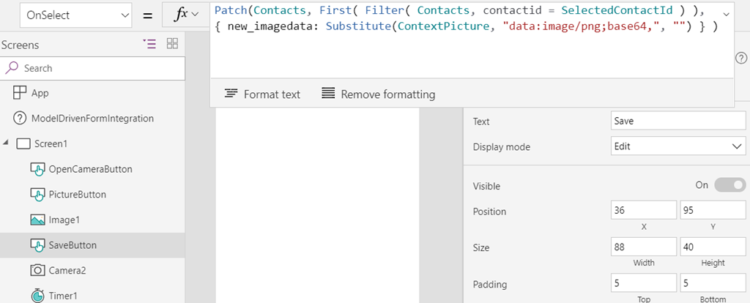Open the OnSelect property dropdown

coord(76,15)
